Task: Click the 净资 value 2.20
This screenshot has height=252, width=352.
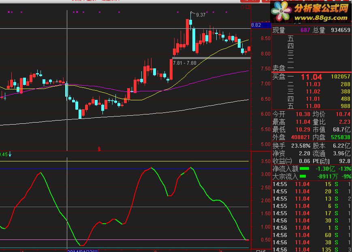Action: pyautogui.click(x=305, y=153)
